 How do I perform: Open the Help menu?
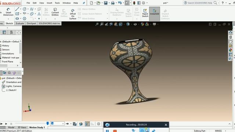76,3
